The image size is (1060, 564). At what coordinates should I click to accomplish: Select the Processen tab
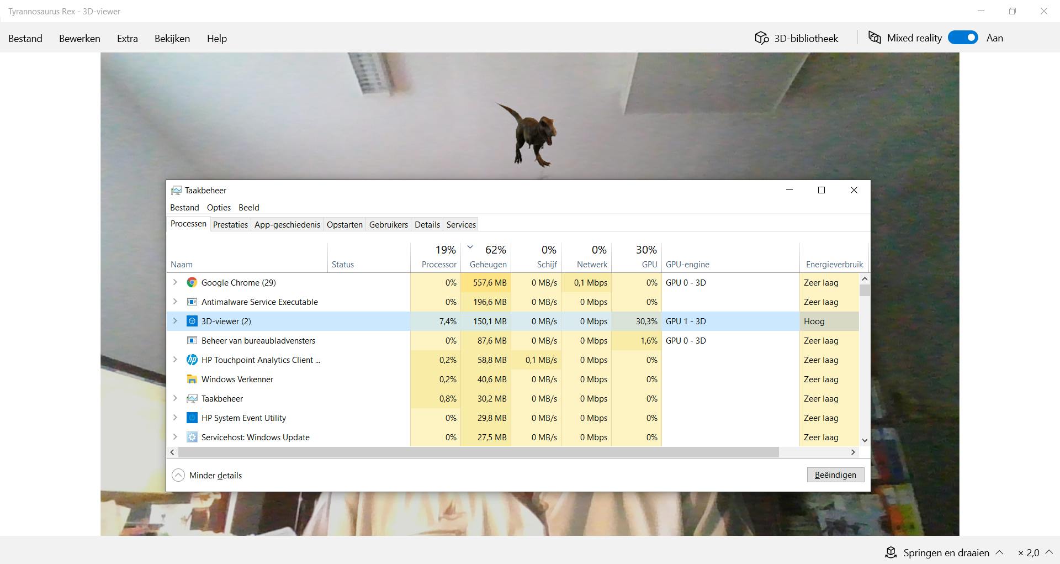click(188, 224)
